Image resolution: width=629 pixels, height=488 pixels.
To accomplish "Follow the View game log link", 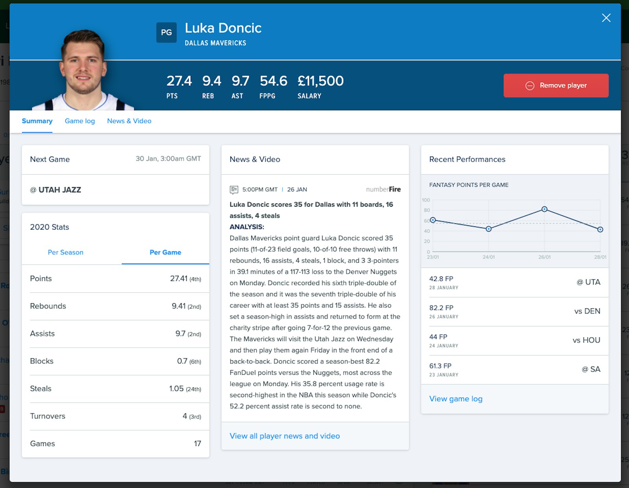I will 456,399.
